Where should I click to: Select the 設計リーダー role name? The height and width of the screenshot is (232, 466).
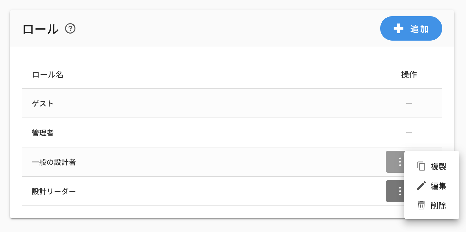click(x=54, y=191)
